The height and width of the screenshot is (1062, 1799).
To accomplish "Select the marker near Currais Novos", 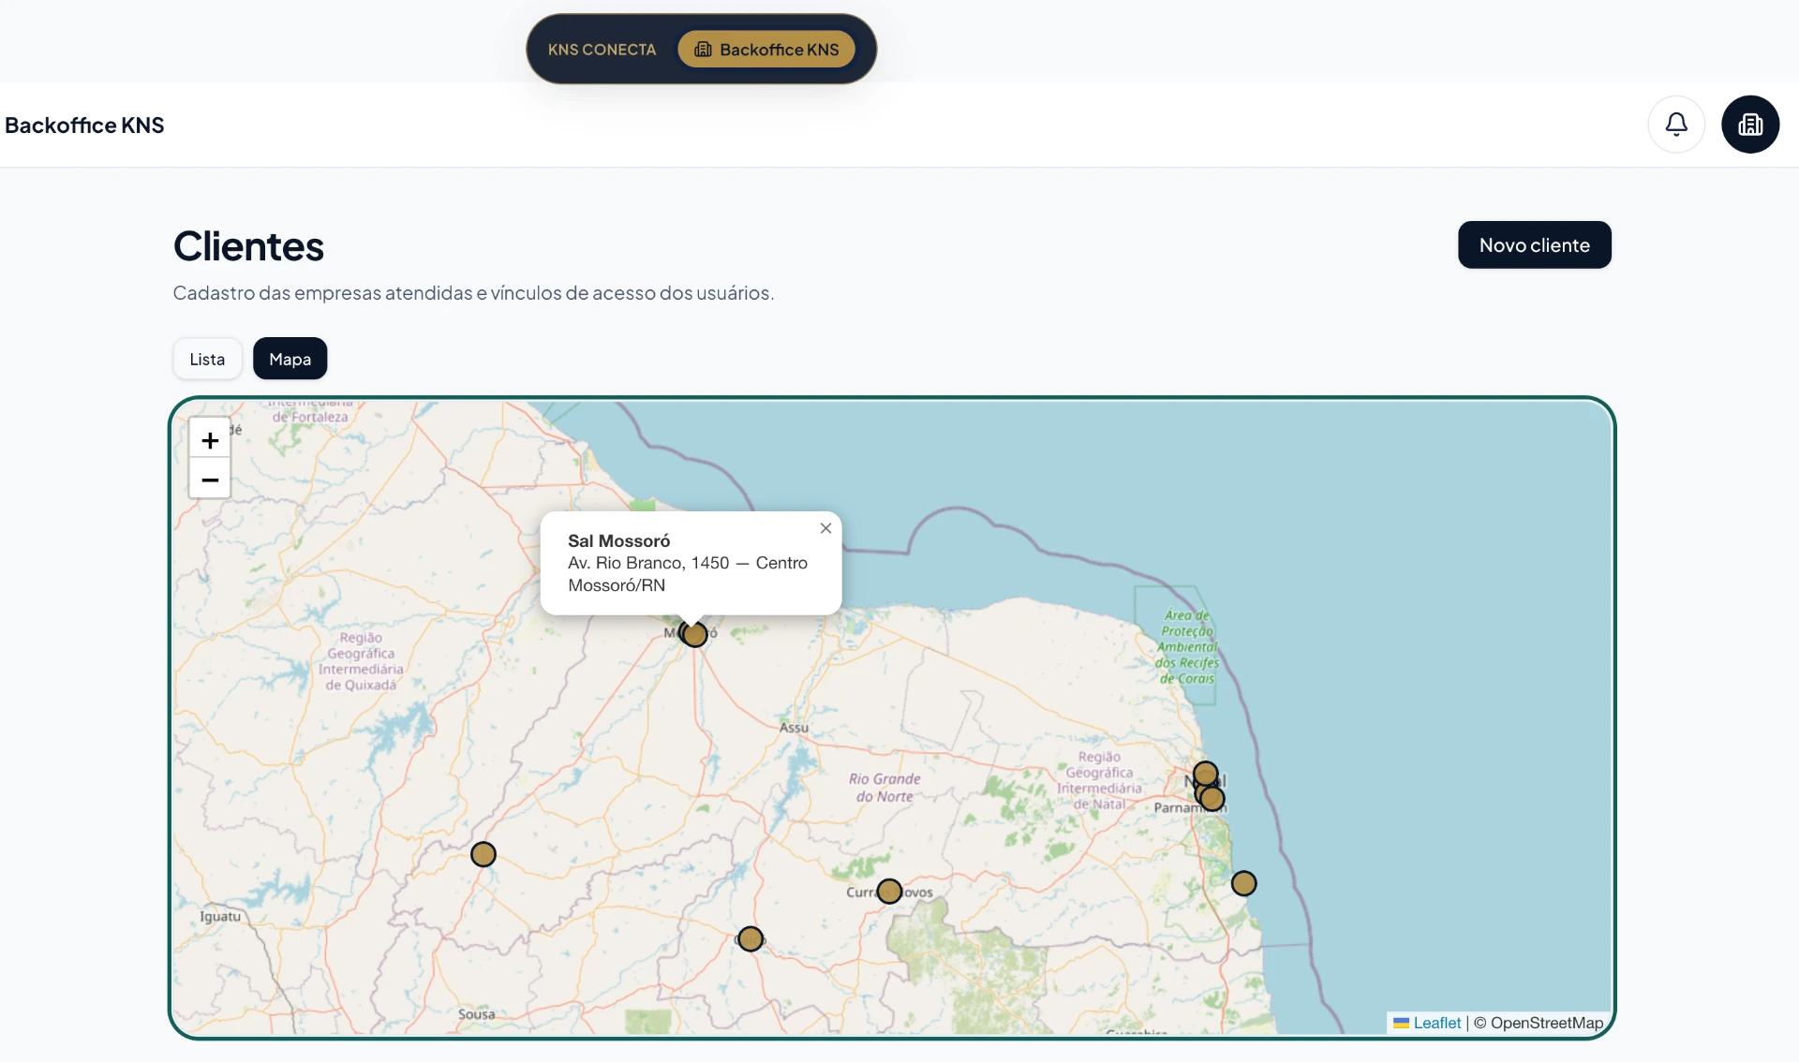I will [x=889, y=891].
